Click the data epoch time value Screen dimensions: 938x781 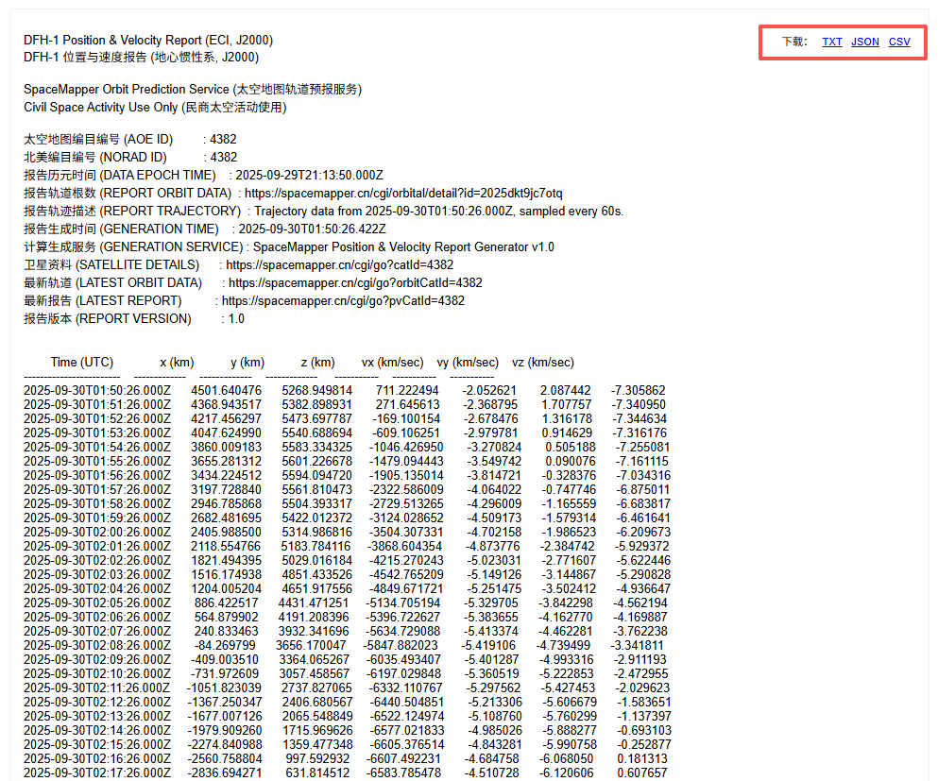tap(309, 175)
